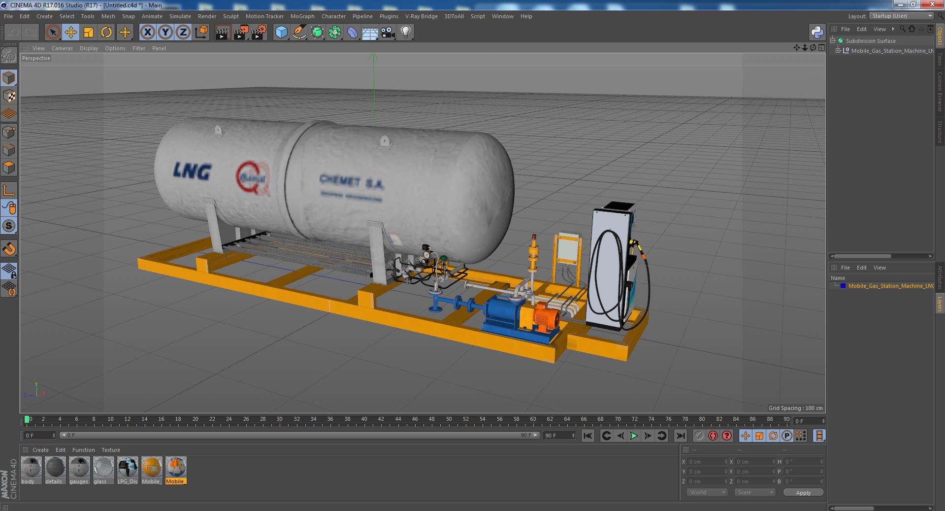This screenshot has height=511, width=945.
Task: Switch to Polygons mode
Action: pyautogui.click(x=9, y=168)
